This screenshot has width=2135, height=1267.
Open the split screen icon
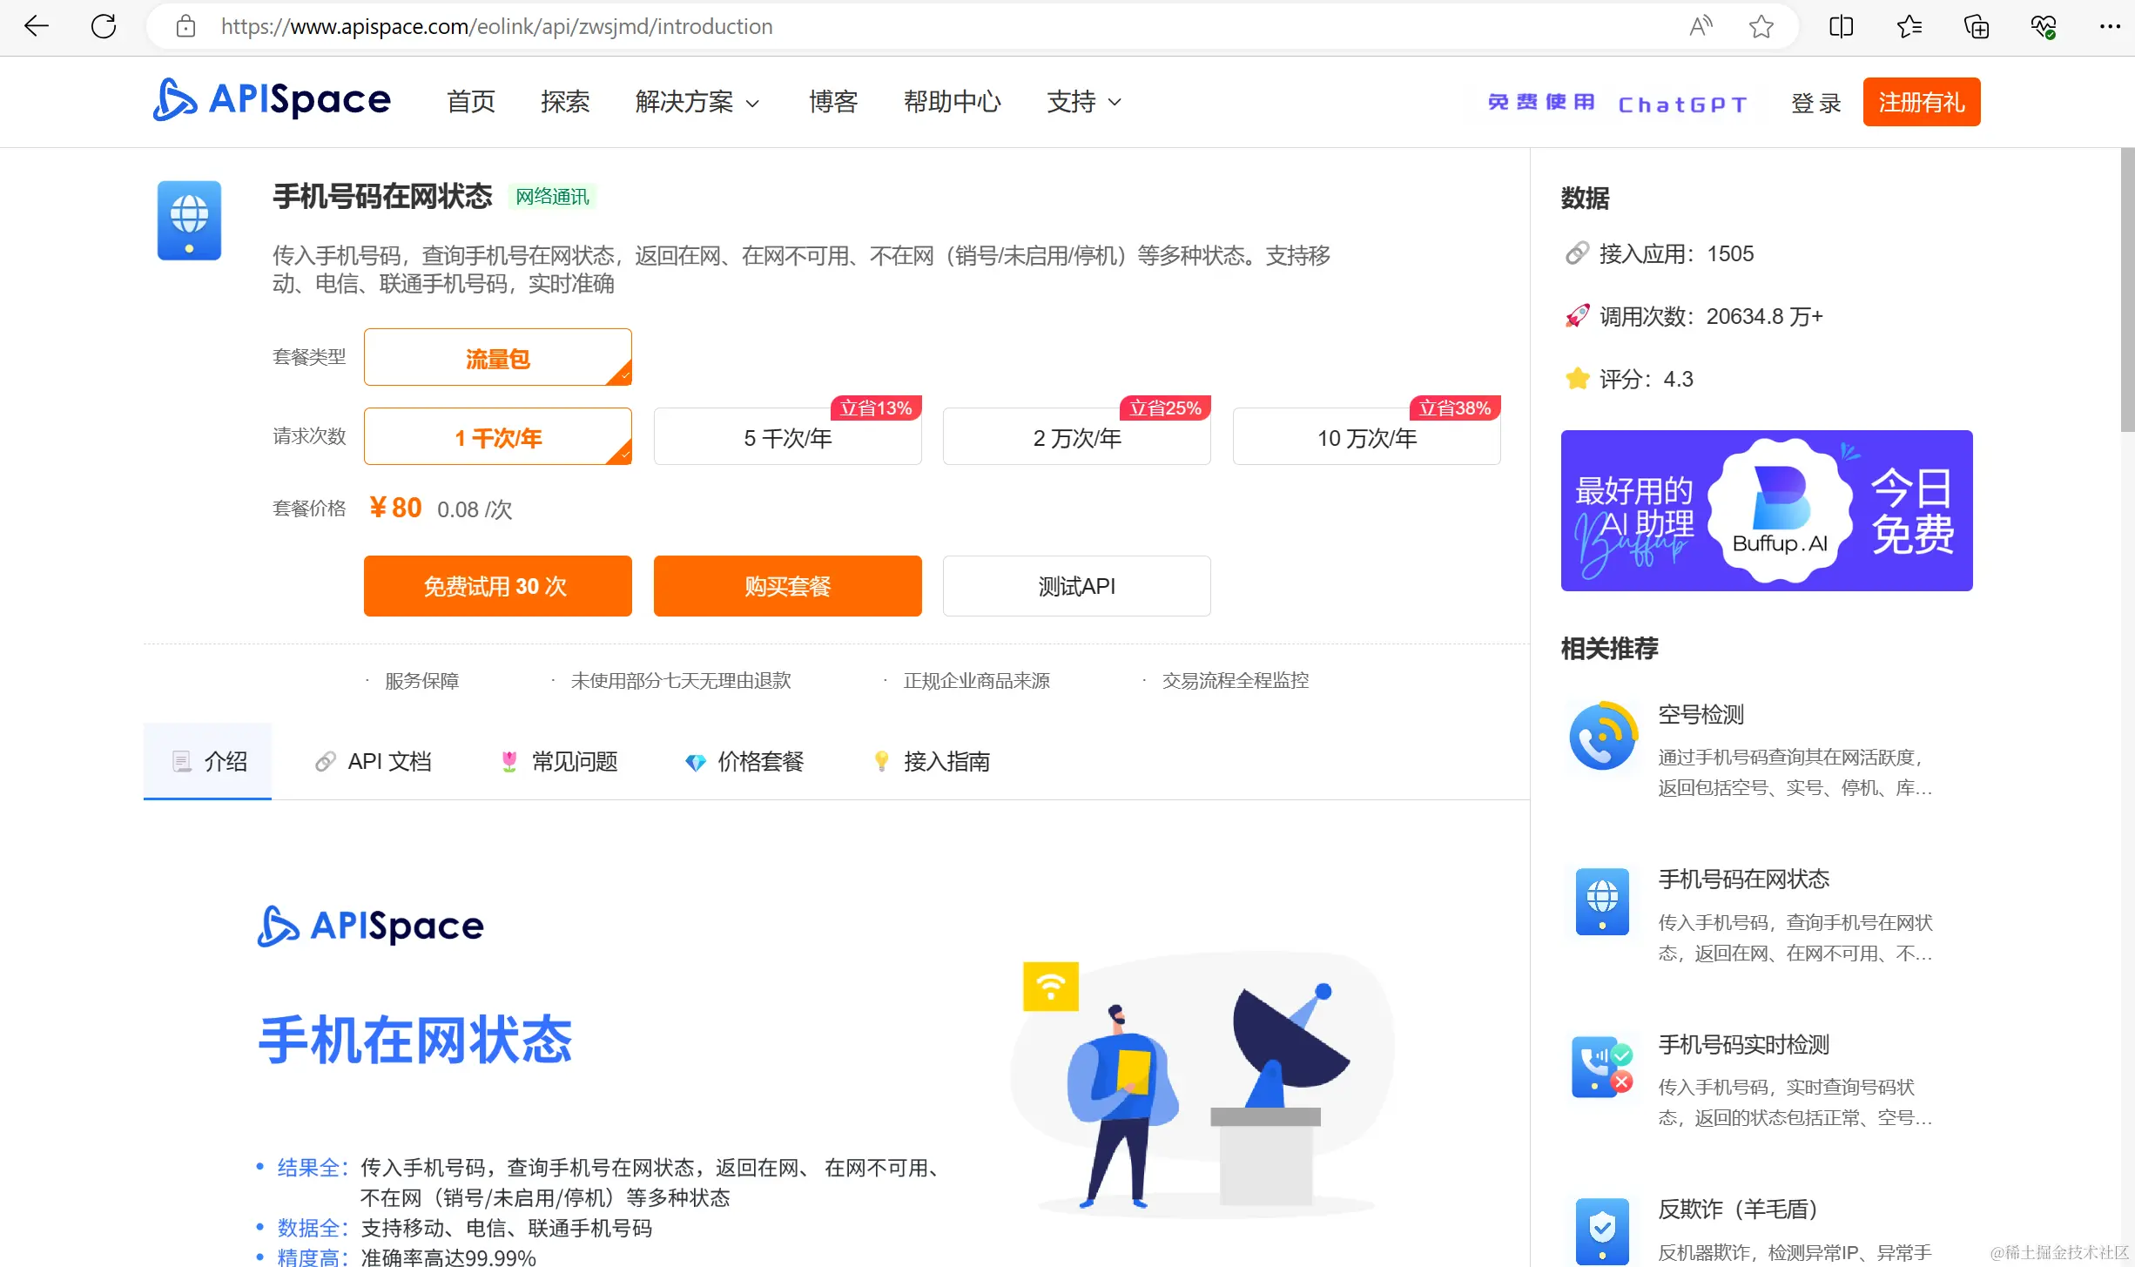[x=1841, y=26]
